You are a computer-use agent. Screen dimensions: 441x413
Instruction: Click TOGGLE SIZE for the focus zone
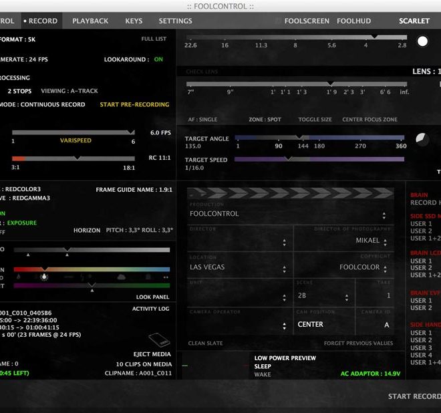pos(315,120)
